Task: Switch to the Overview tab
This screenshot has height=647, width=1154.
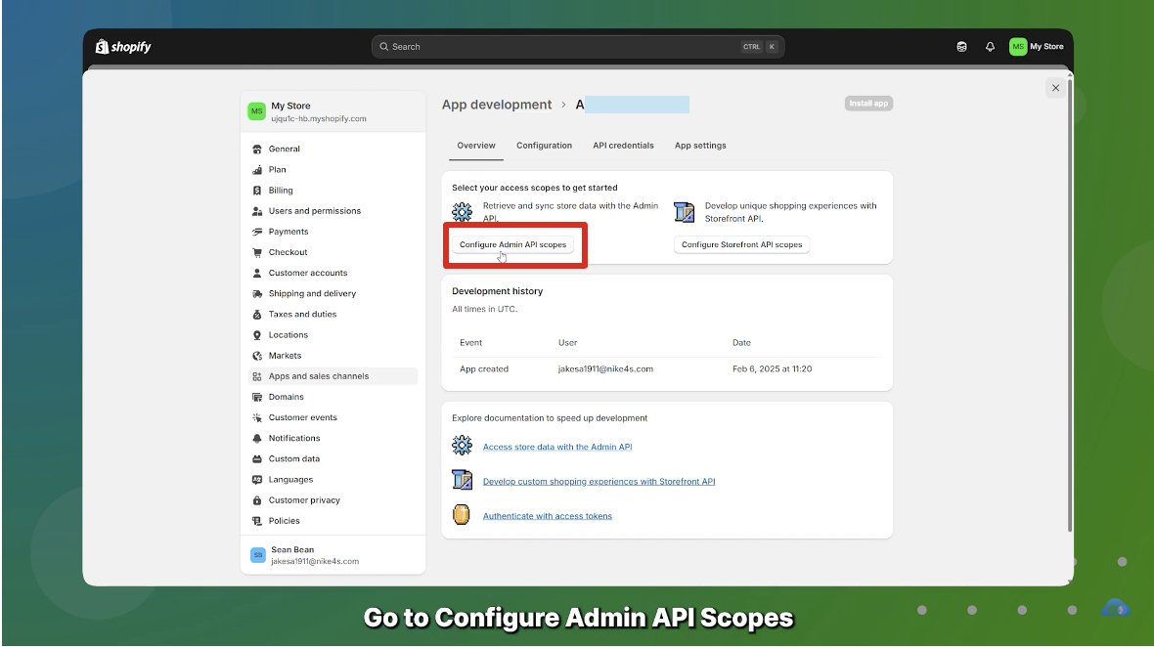Action: coord(476,146)
